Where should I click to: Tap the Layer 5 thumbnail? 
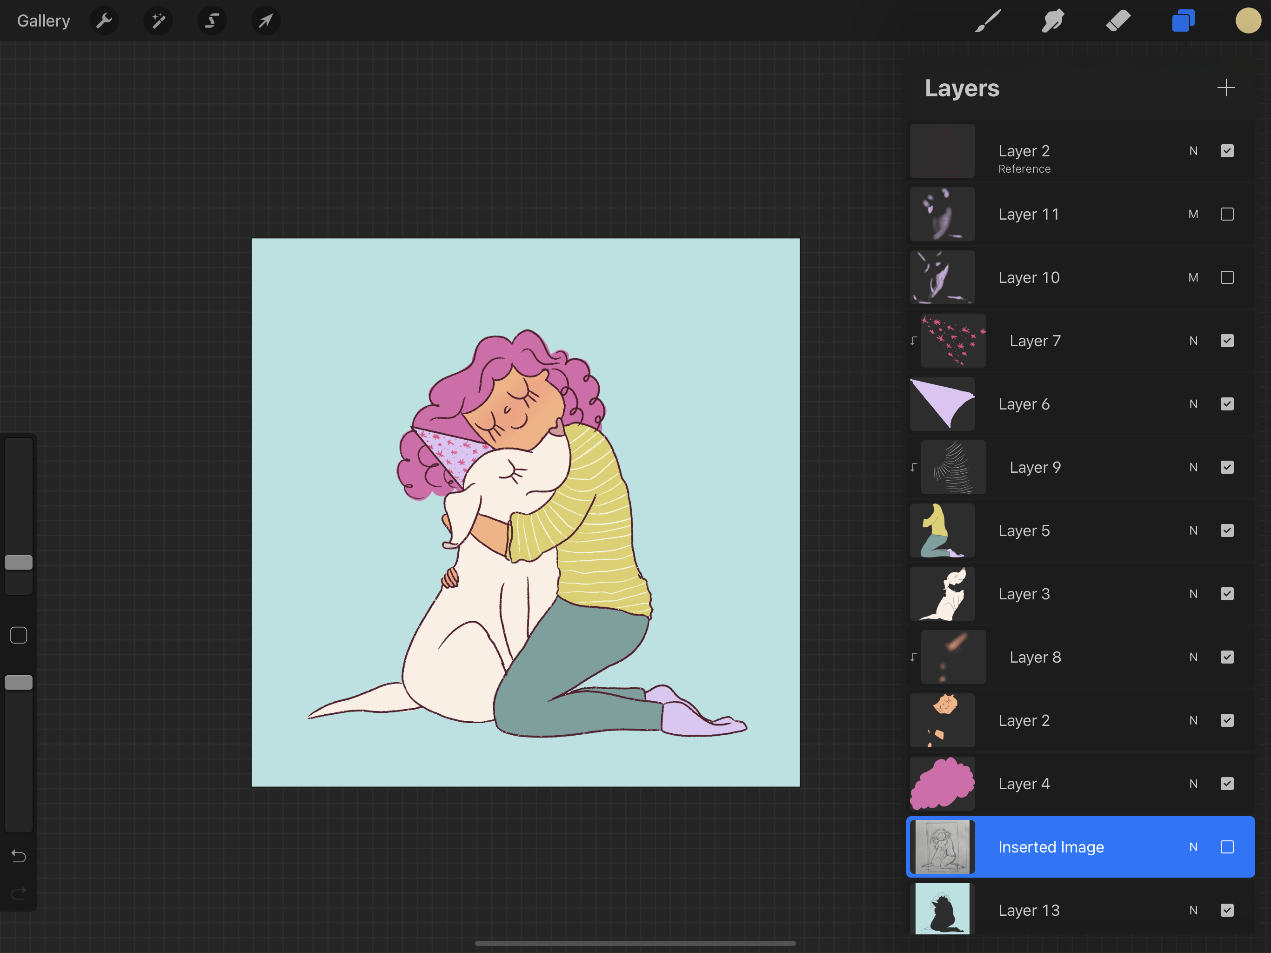pos(943,530)
